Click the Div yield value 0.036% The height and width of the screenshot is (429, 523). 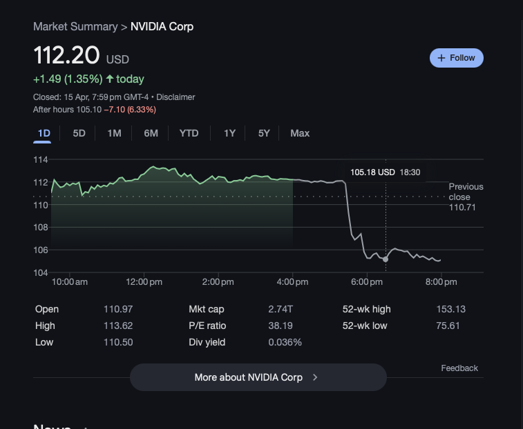[x=285, y=342]
